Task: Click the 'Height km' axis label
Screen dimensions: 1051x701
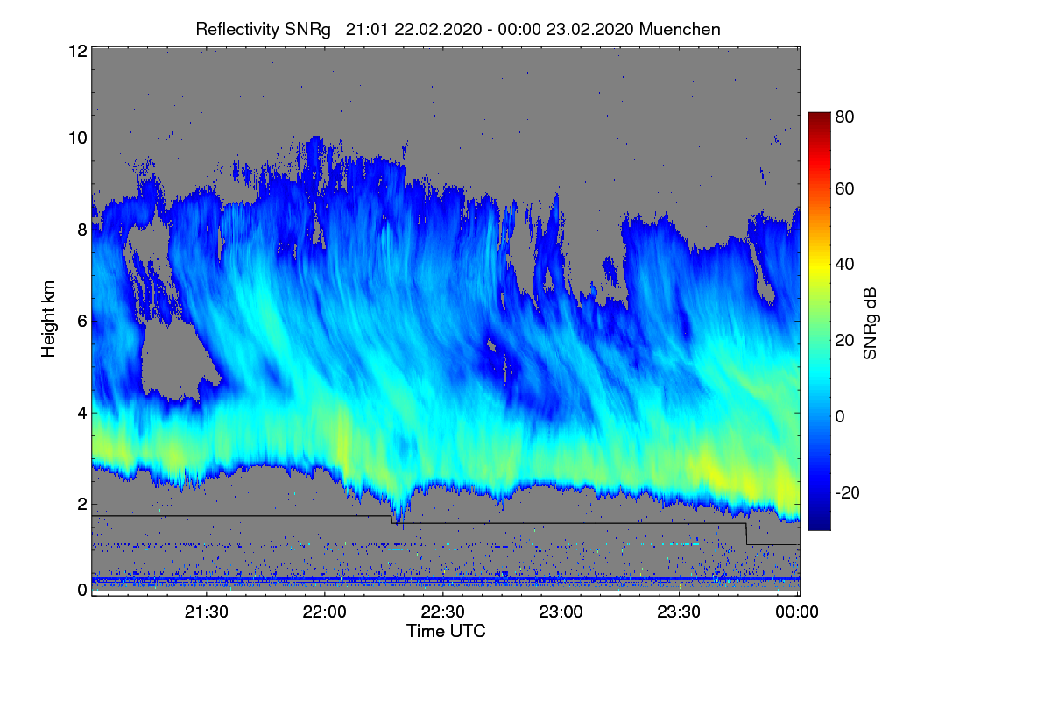Action: click(x=49, y=318)
